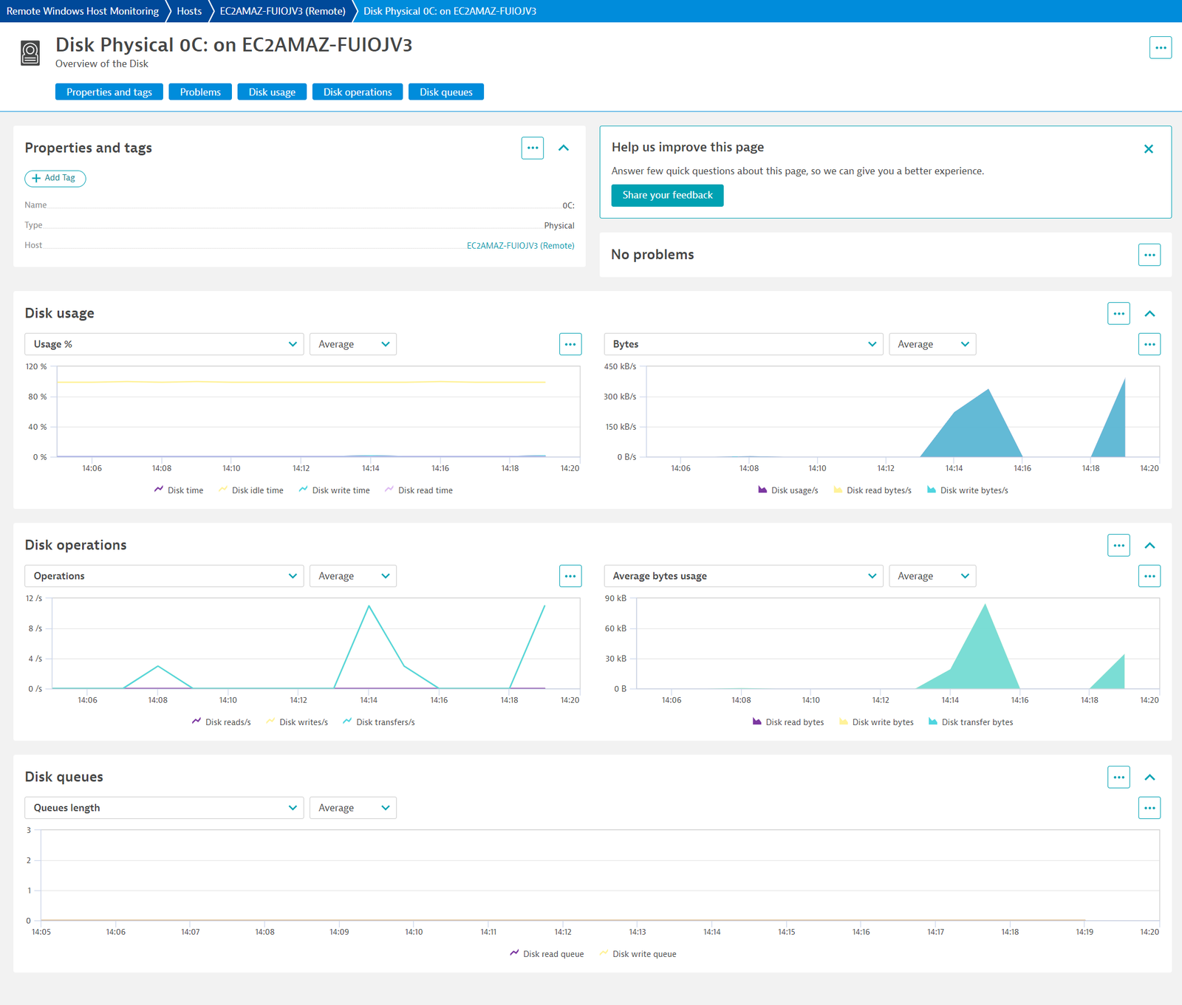This screenshot has height=1005, width=1182.
Task: Click Share your feedback button
Action: point(667,195)
